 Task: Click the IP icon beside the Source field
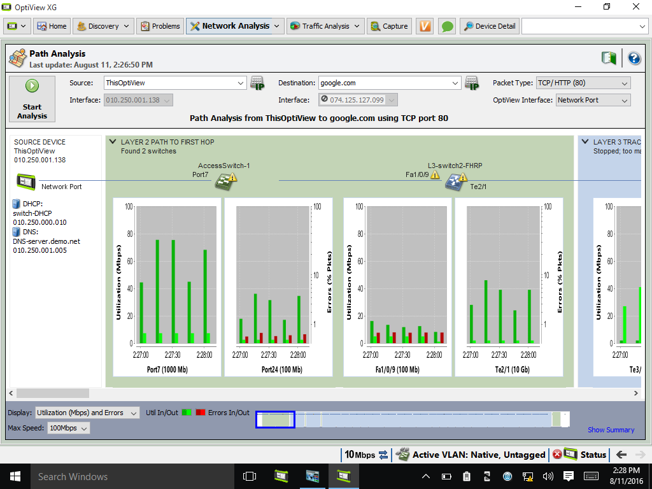coord(257,83)
